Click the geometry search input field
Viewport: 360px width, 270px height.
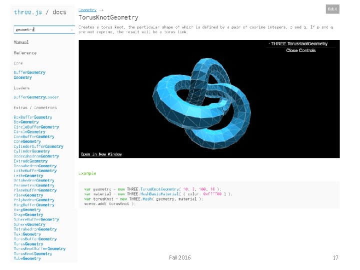(44, 29)
